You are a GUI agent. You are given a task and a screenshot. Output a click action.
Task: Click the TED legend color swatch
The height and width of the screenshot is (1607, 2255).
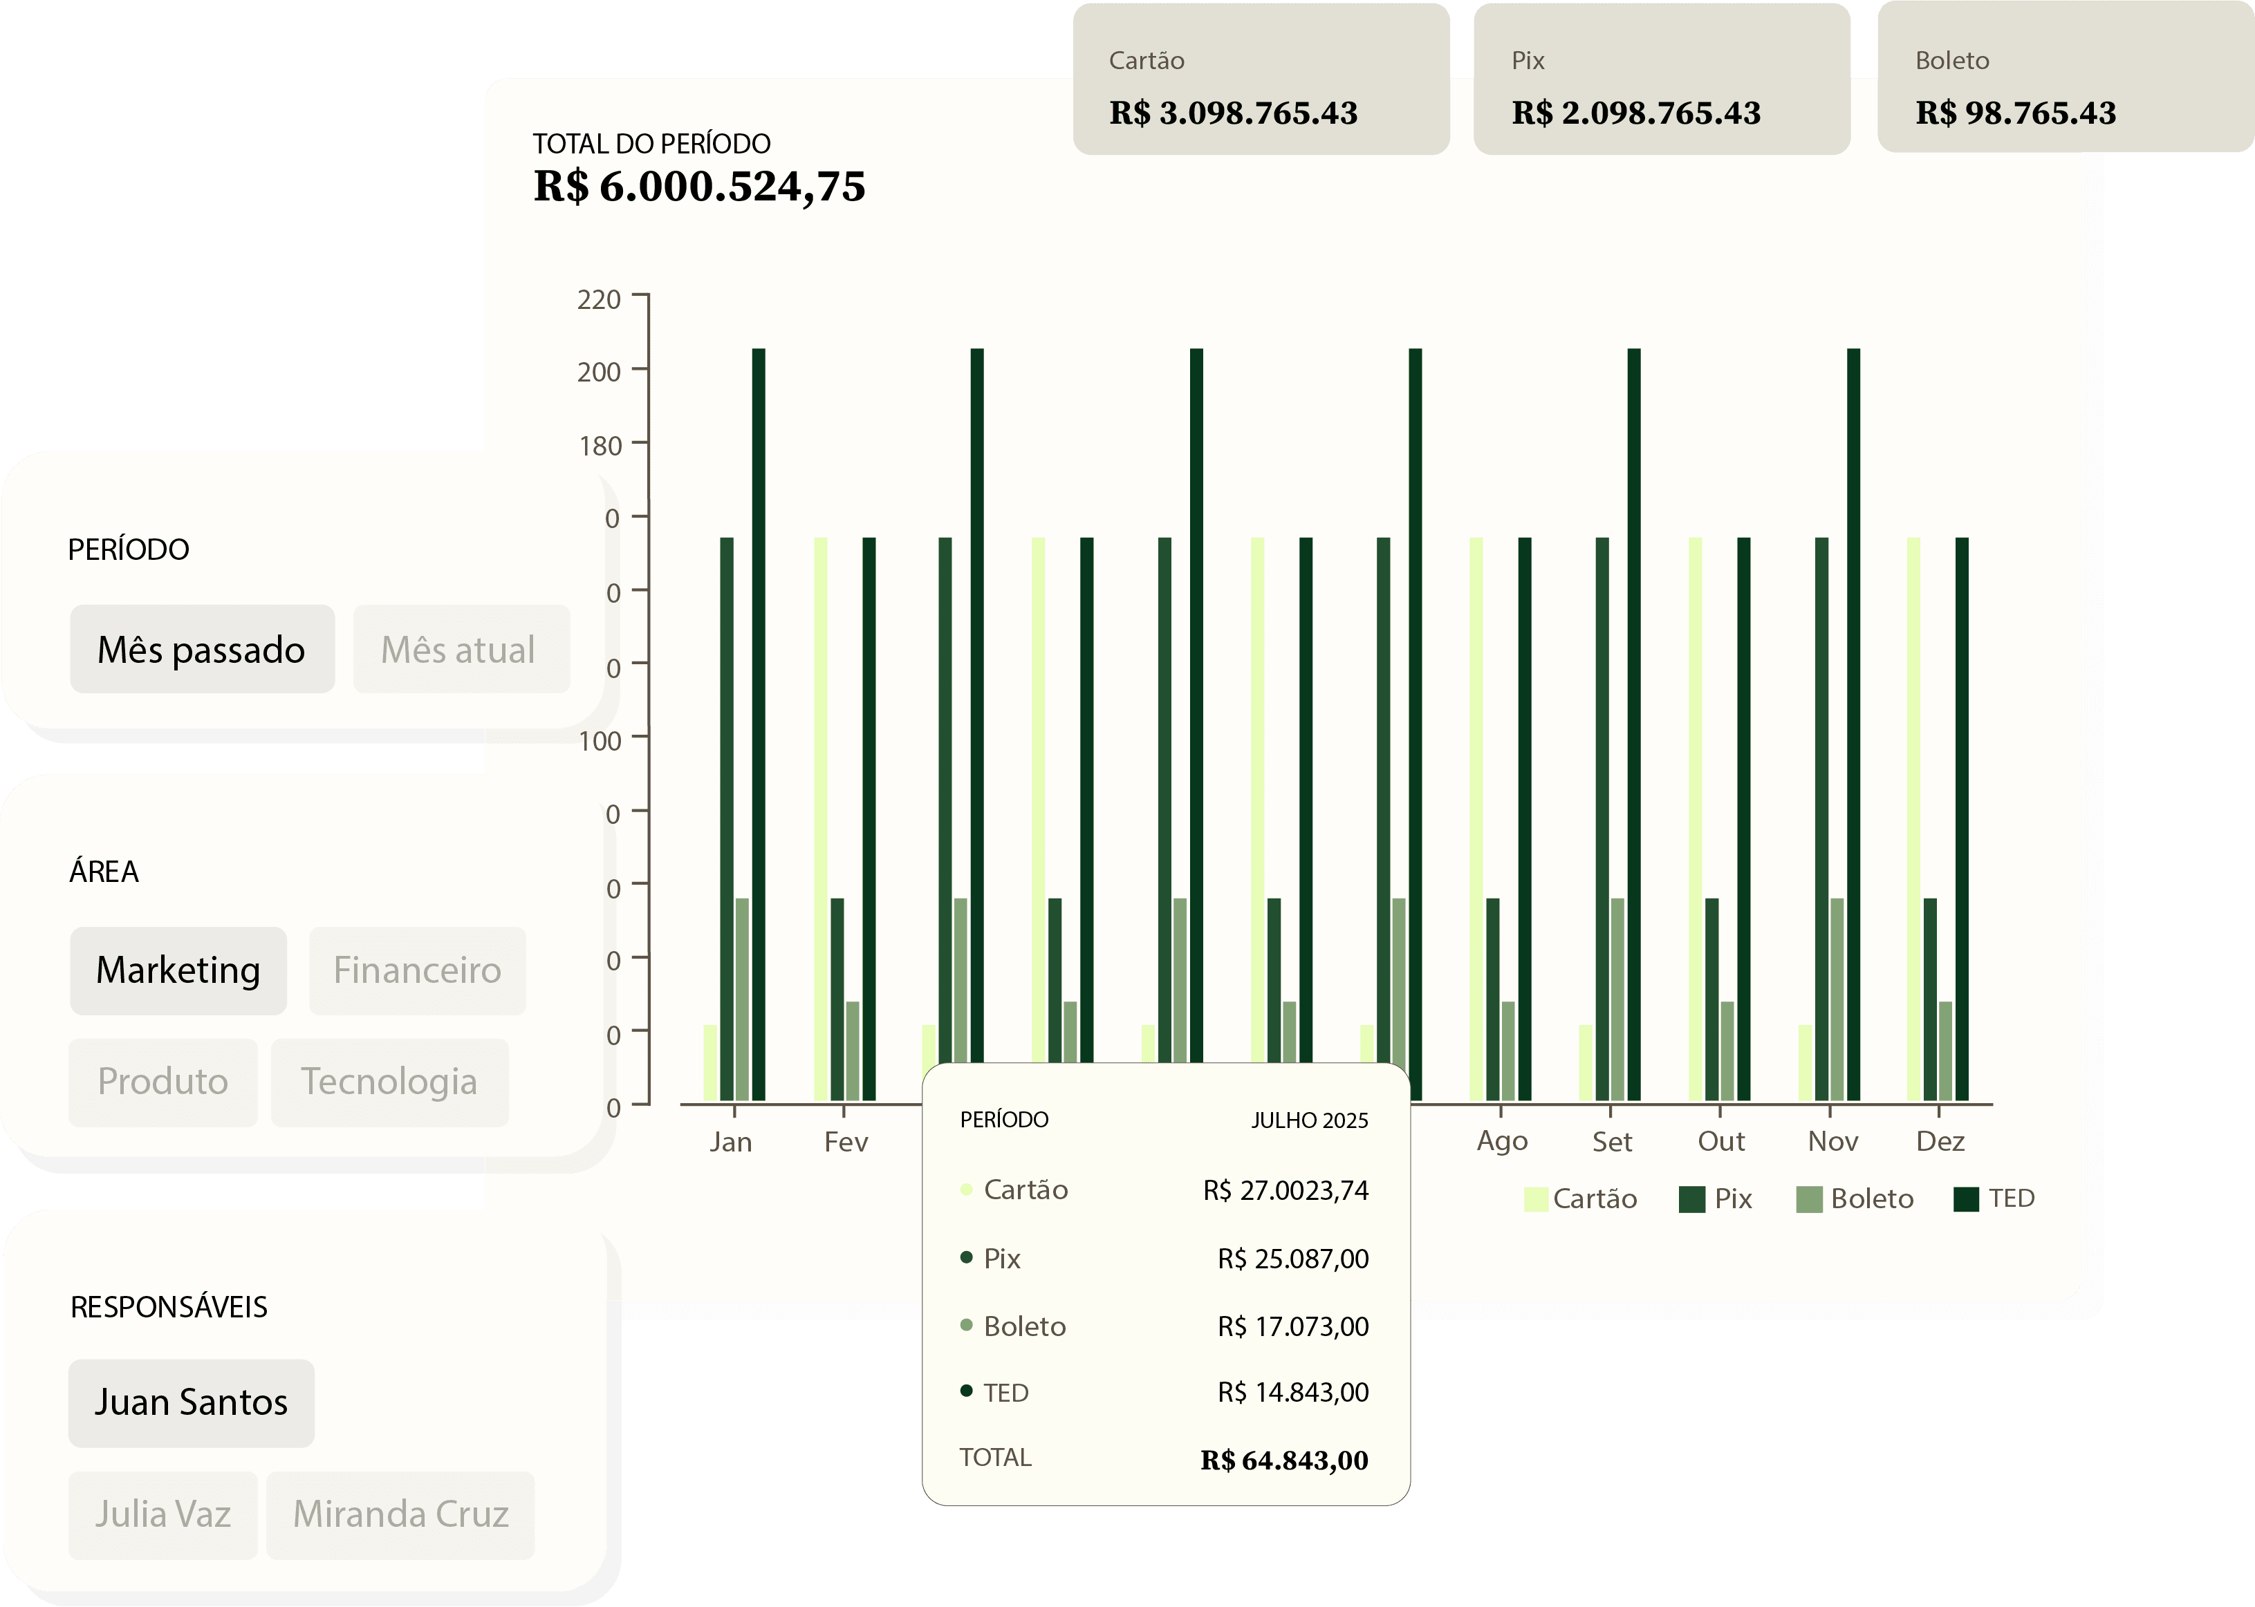coord(1965,1199)
